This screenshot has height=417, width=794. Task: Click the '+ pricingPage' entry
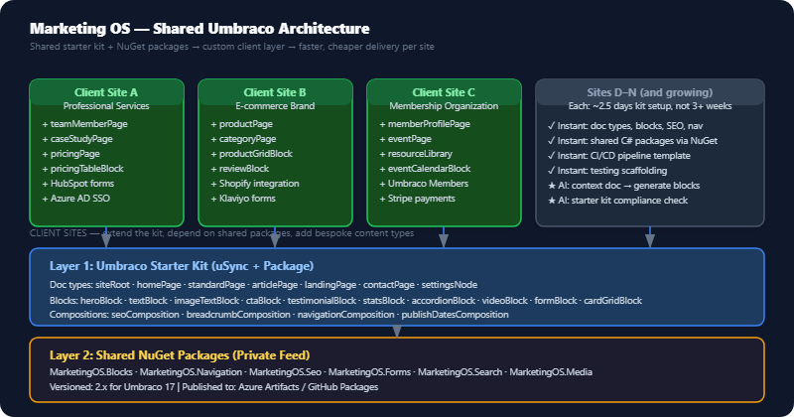70,154
